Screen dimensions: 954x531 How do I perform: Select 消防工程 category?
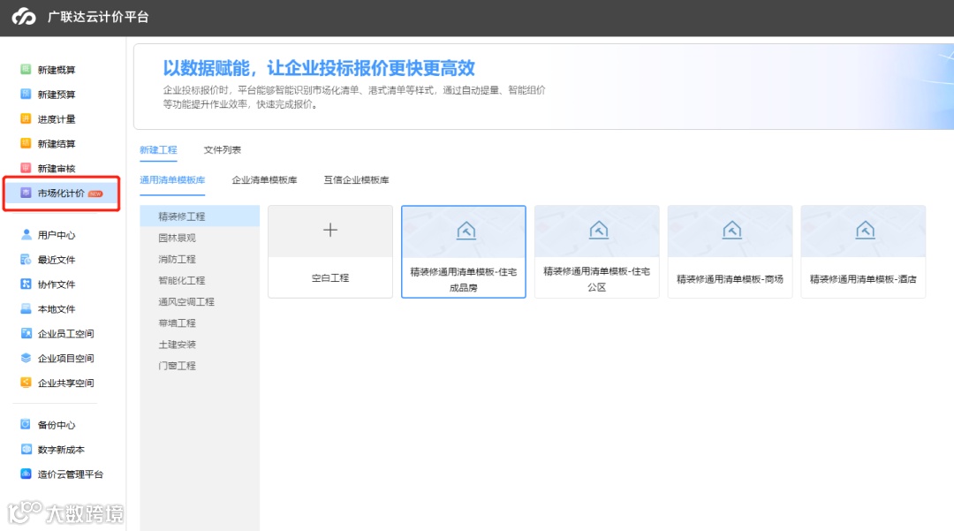[200, 259]
